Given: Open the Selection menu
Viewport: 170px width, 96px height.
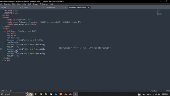Looking at the screenshot, I should click(x=7, y=4).
